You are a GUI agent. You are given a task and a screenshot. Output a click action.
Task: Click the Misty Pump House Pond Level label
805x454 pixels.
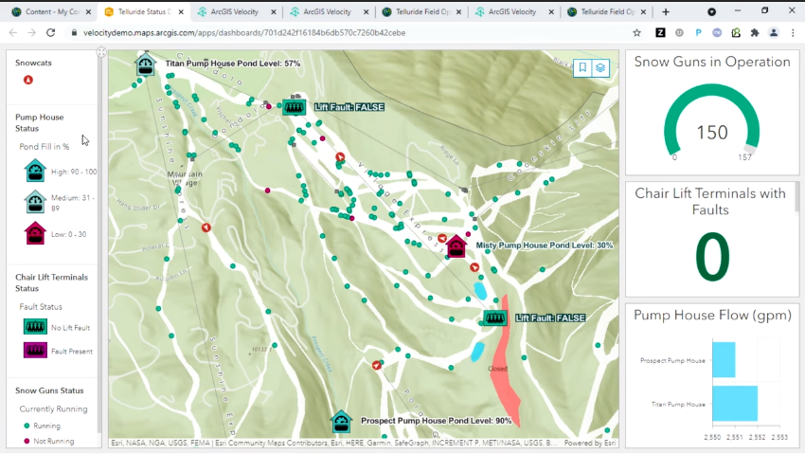545,245
